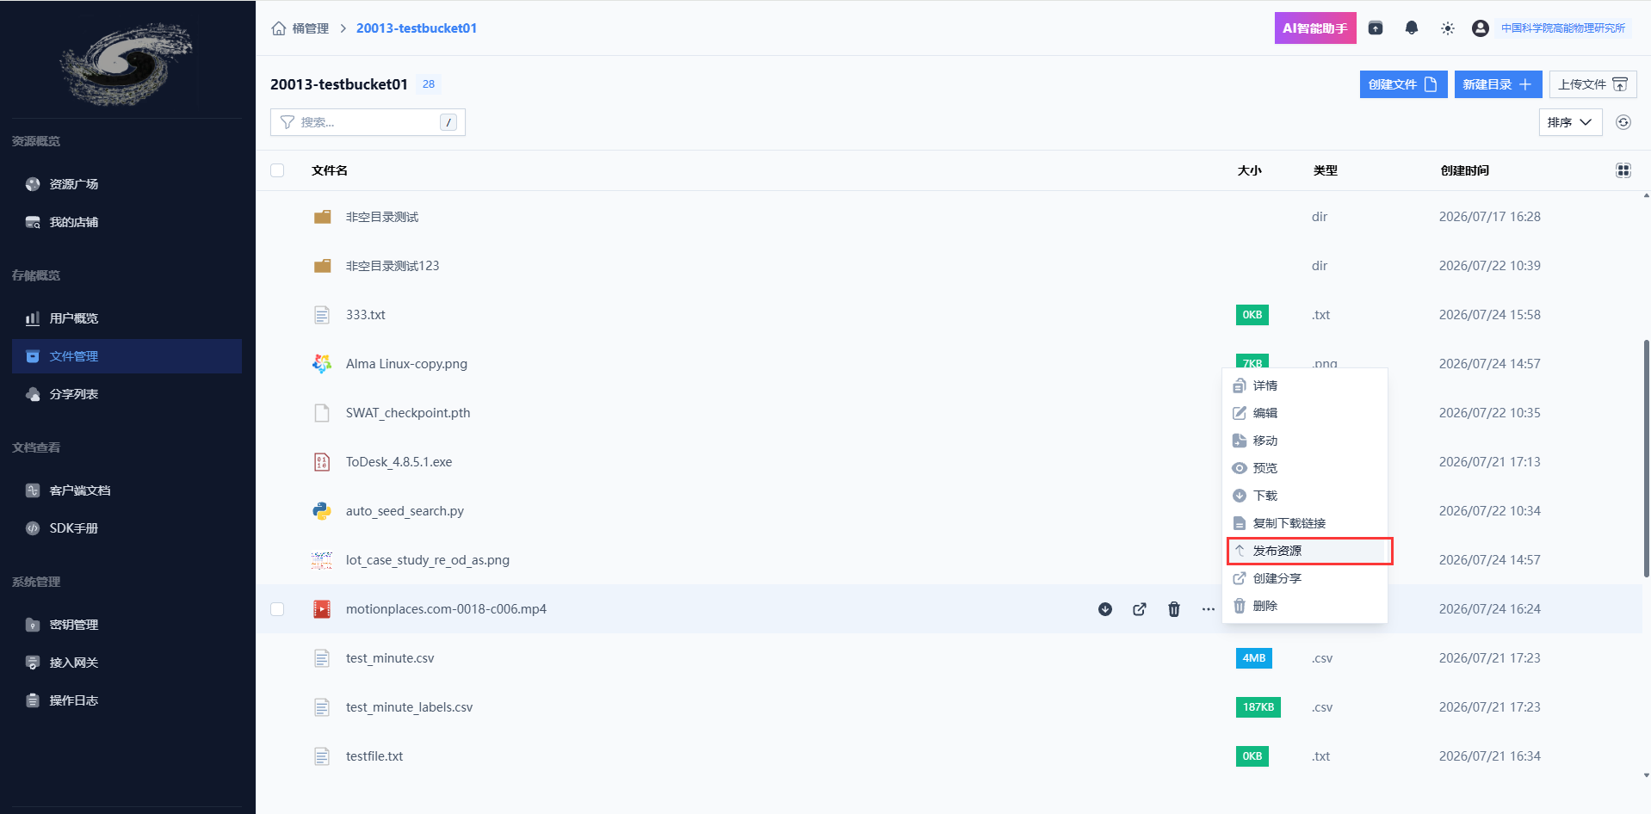
Task: Refresh the file list
Action: pyautogui.click(x=1623, y=122)
